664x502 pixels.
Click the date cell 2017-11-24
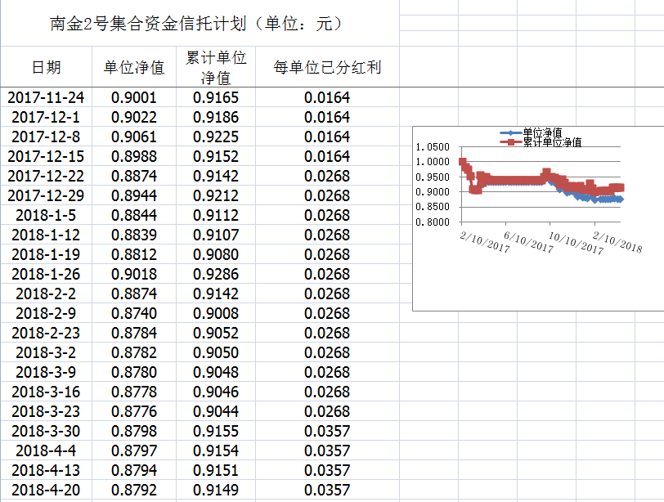47,97
